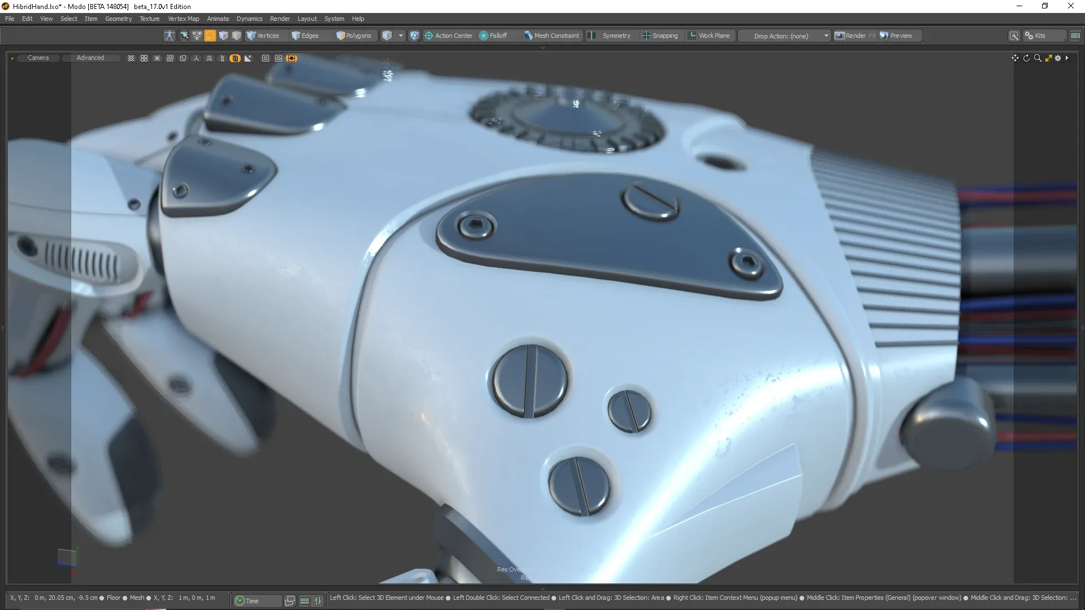Screen dimensions: 1085x610
Task: Open the Work Plane menu
Action: point(710,36)
